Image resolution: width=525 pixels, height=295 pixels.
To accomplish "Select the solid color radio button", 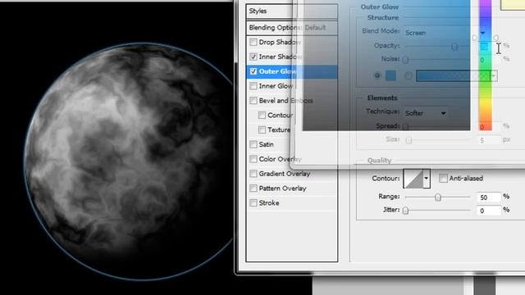I will point(377,75).
